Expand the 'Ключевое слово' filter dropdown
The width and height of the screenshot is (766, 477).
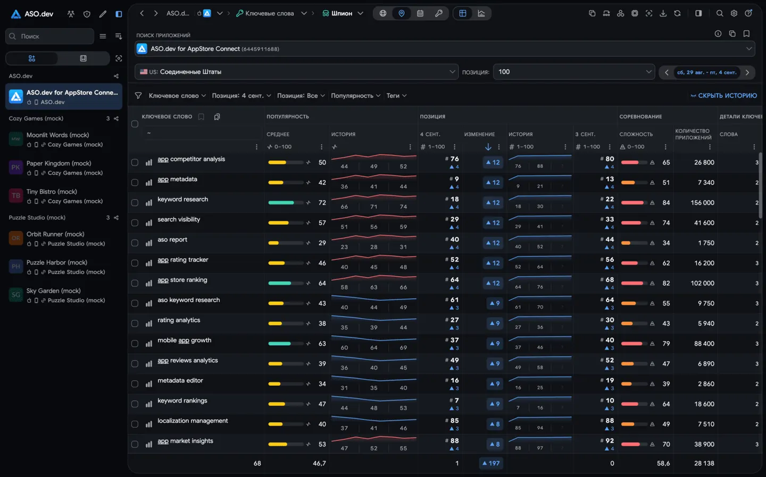click(x=177, y=96)
